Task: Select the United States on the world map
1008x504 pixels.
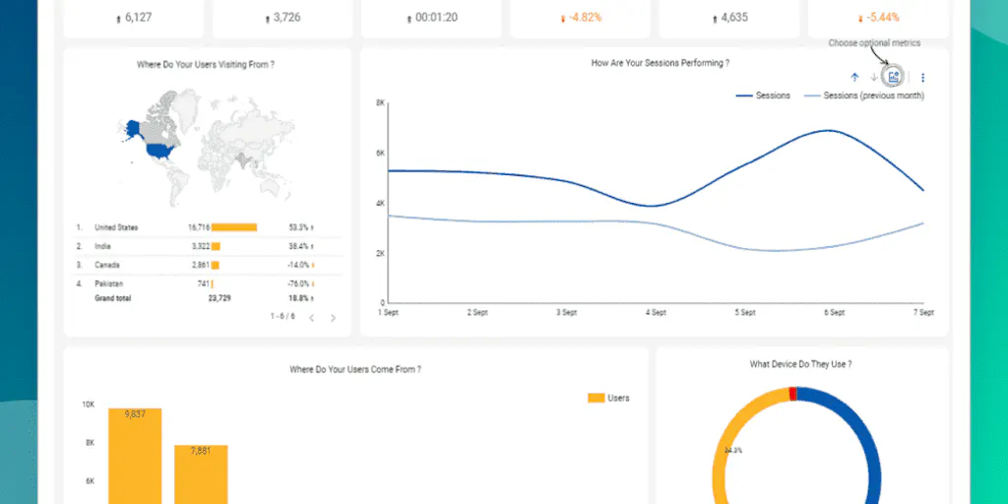Action: pyautogui.click(x=160, y=153)
